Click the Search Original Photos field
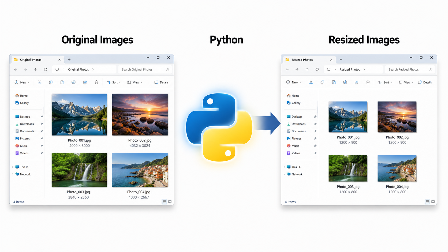This screenshot has width=448, height=252. [145, 69]
